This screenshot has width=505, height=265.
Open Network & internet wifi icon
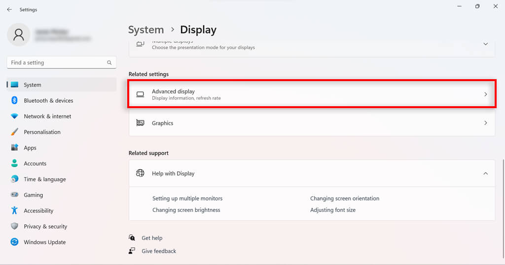tap(14, 116)
